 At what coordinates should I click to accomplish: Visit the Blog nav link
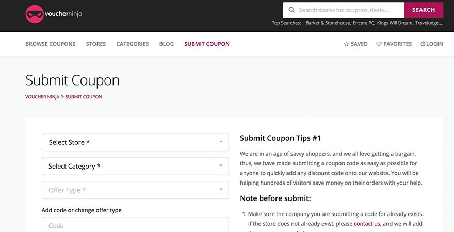click(167, 44)
